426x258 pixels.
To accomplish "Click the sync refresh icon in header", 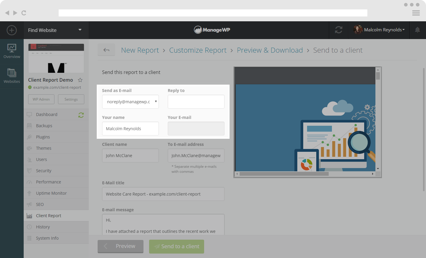I will click(339, 30).
